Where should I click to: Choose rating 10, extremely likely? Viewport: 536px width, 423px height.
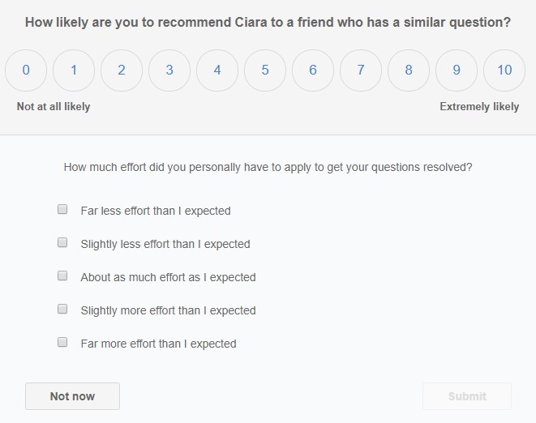(x=504, y=70)
